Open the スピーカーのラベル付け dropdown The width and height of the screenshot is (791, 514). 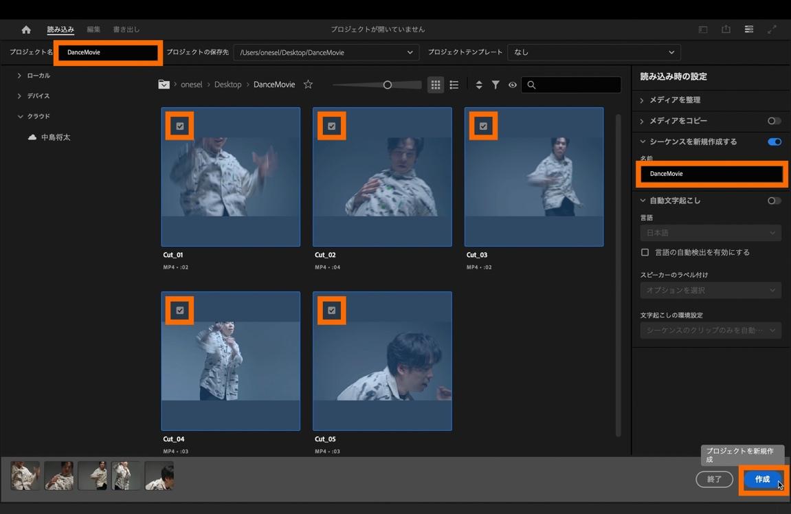[x=711, y=290]
